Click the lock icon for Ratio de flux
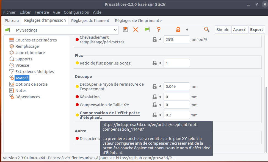Image resolution: width=268 pixels, height=162 pixels. pyautogui.click(x=154, y=63)
